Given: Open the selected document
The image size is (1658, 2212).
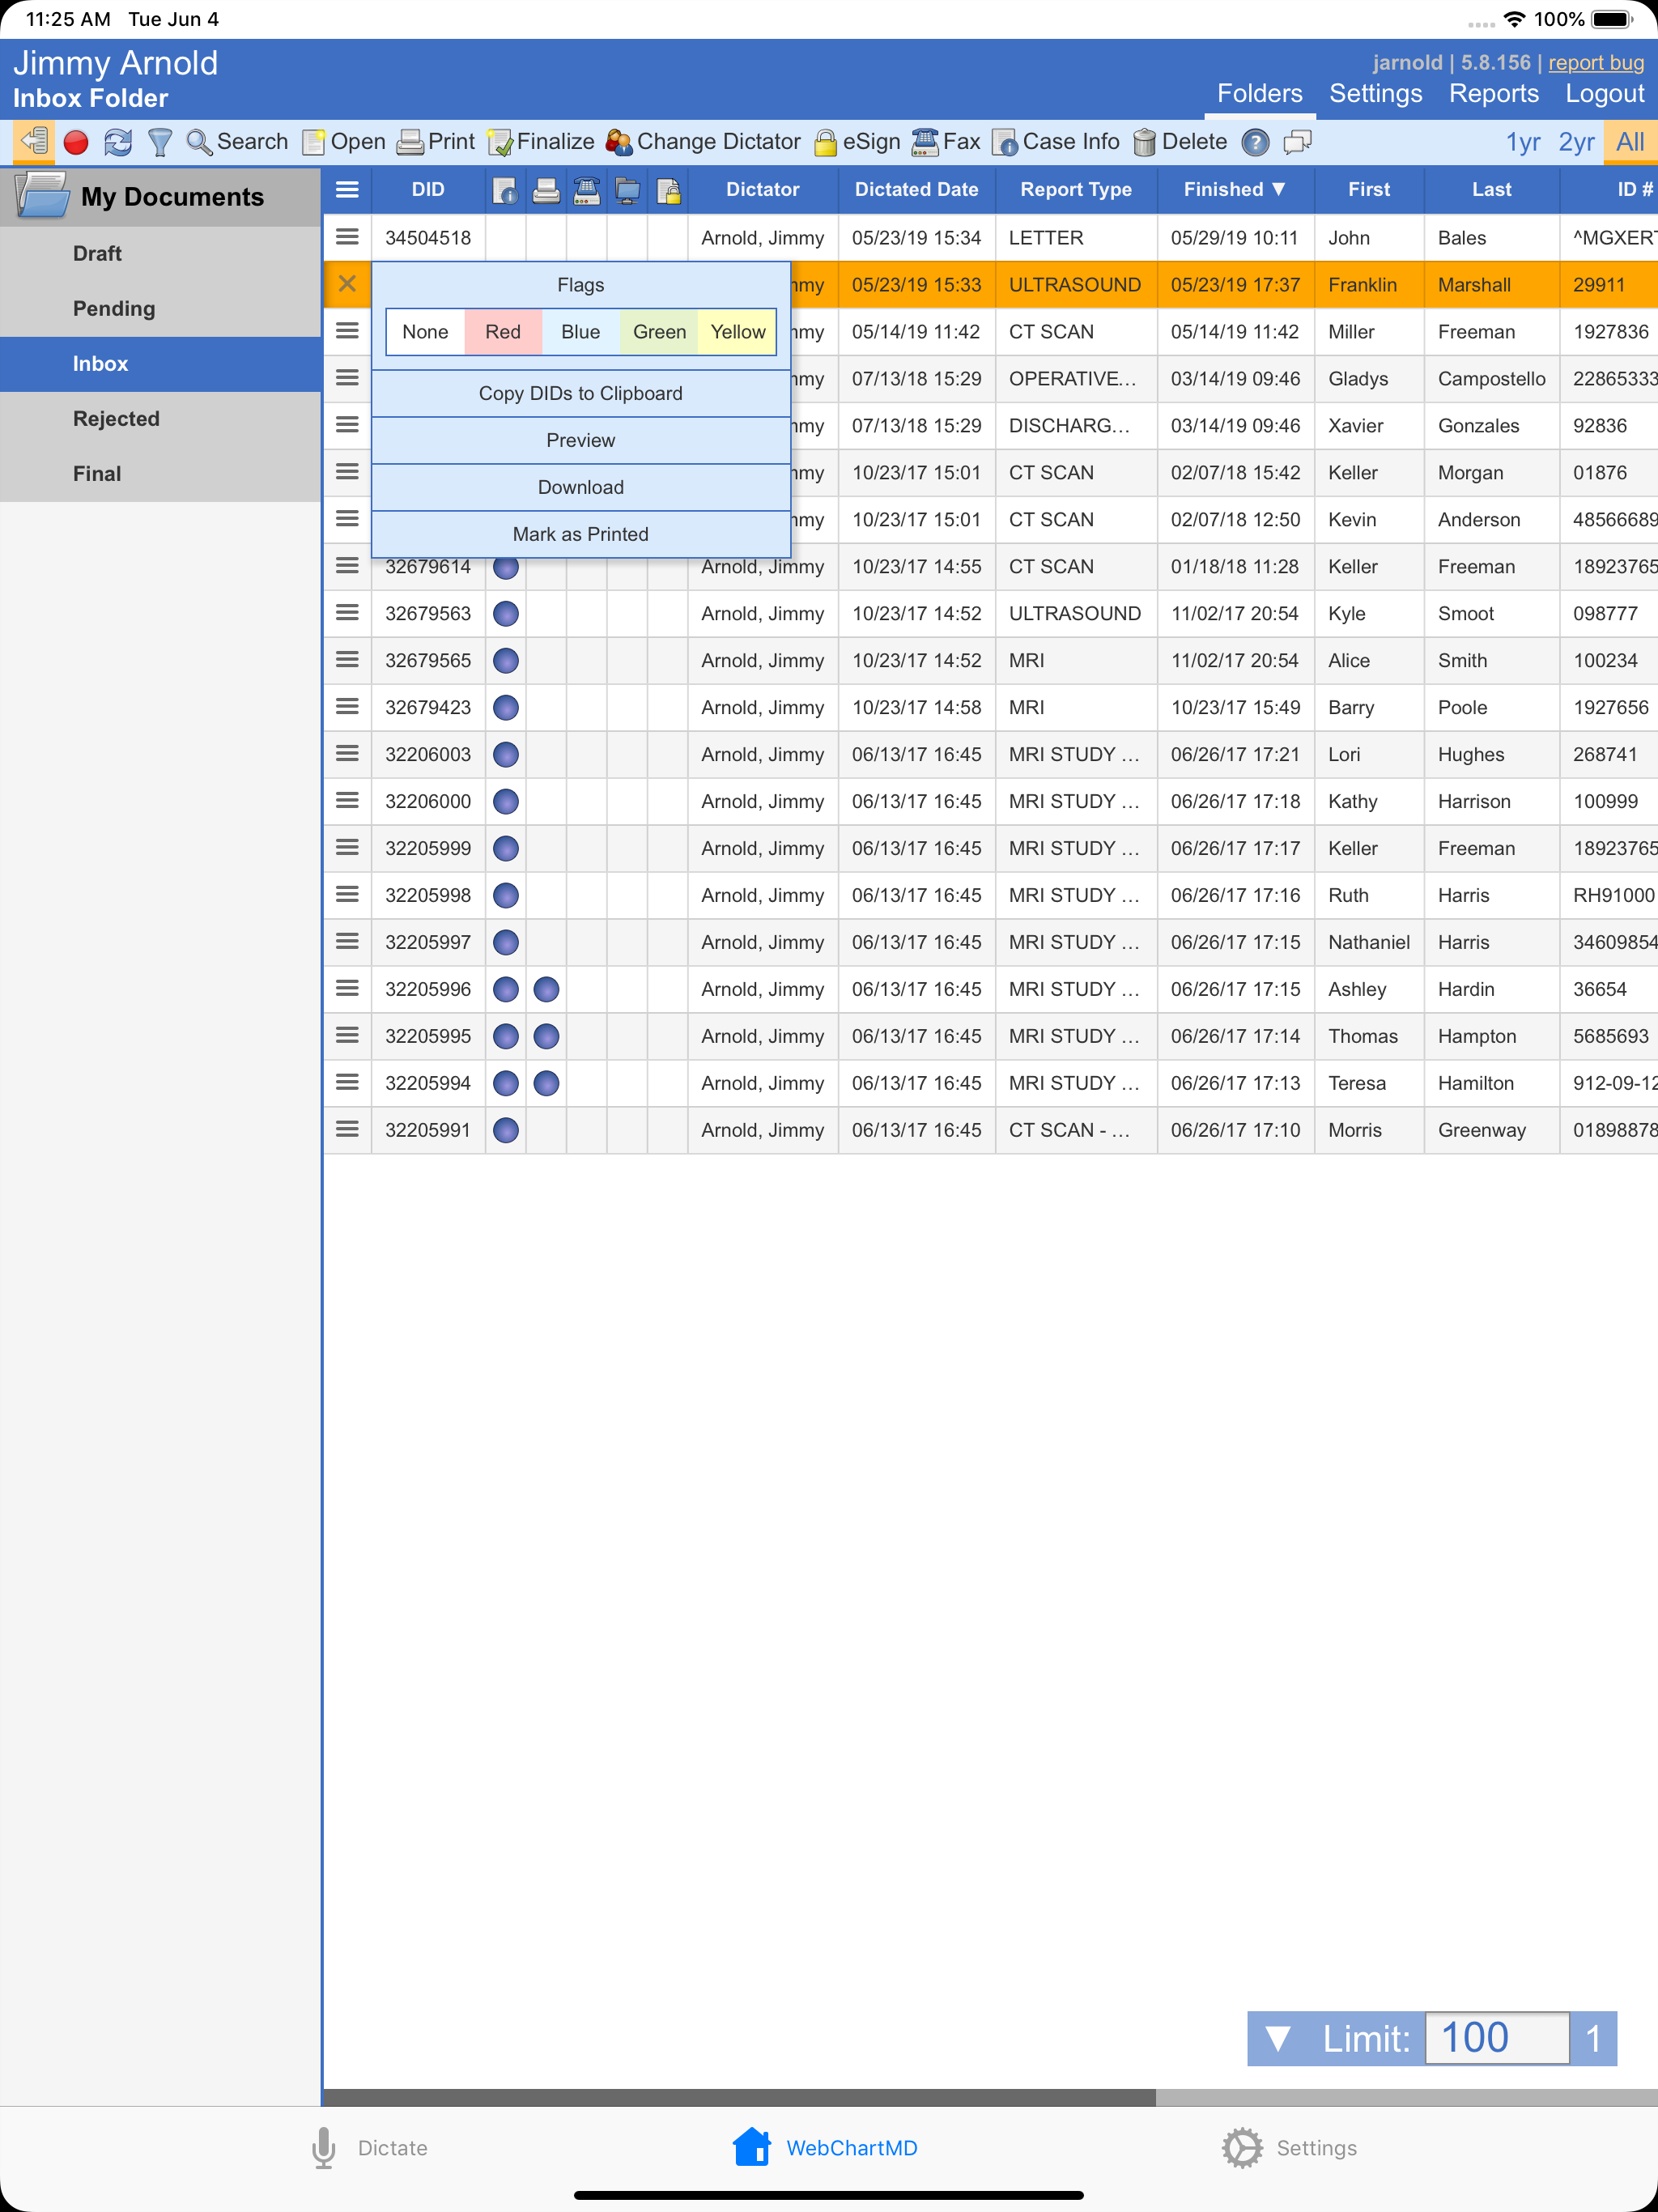Looking at the screenshot, I should click(x=344, y=142).
